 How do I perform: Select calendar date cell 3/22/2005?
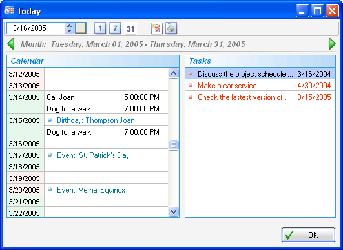click(x=26, y=212)
